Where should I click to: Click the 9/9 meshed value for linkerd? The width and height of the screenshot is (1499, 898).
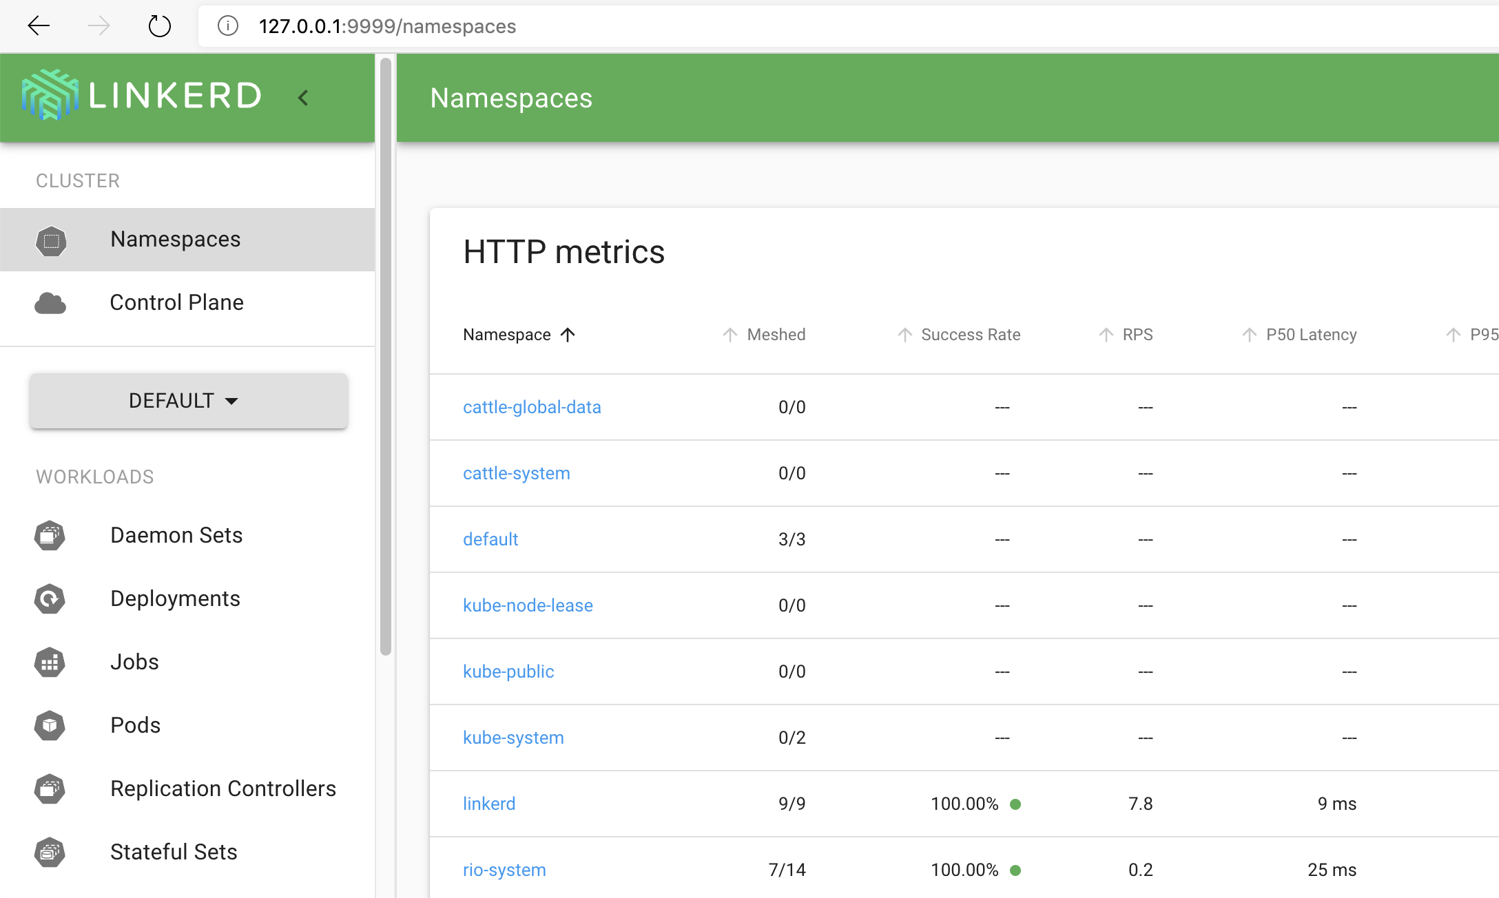792,804
